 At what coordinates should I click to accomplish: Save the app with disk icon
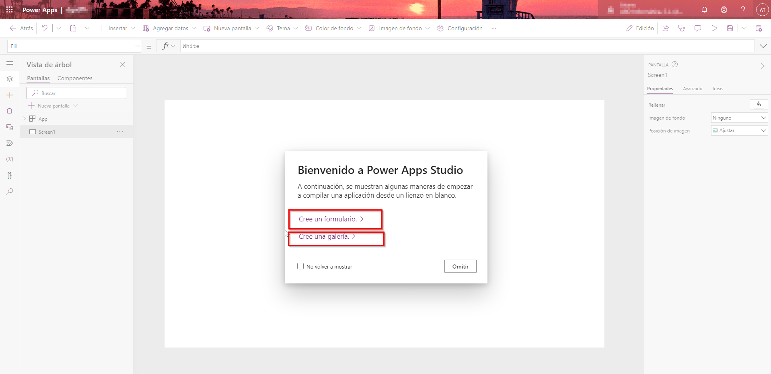click(x=730, y=28)
